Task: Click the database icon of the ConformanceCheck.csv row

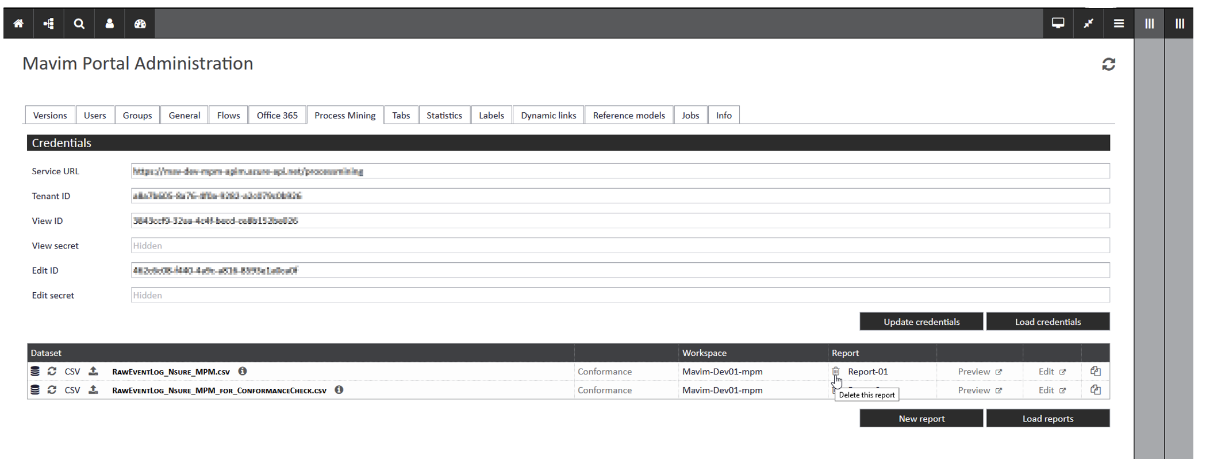Action: pos(35,390)
